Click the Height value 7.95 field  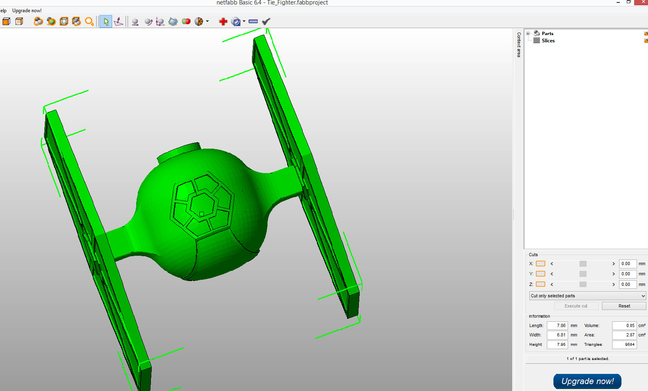[557, 345]
